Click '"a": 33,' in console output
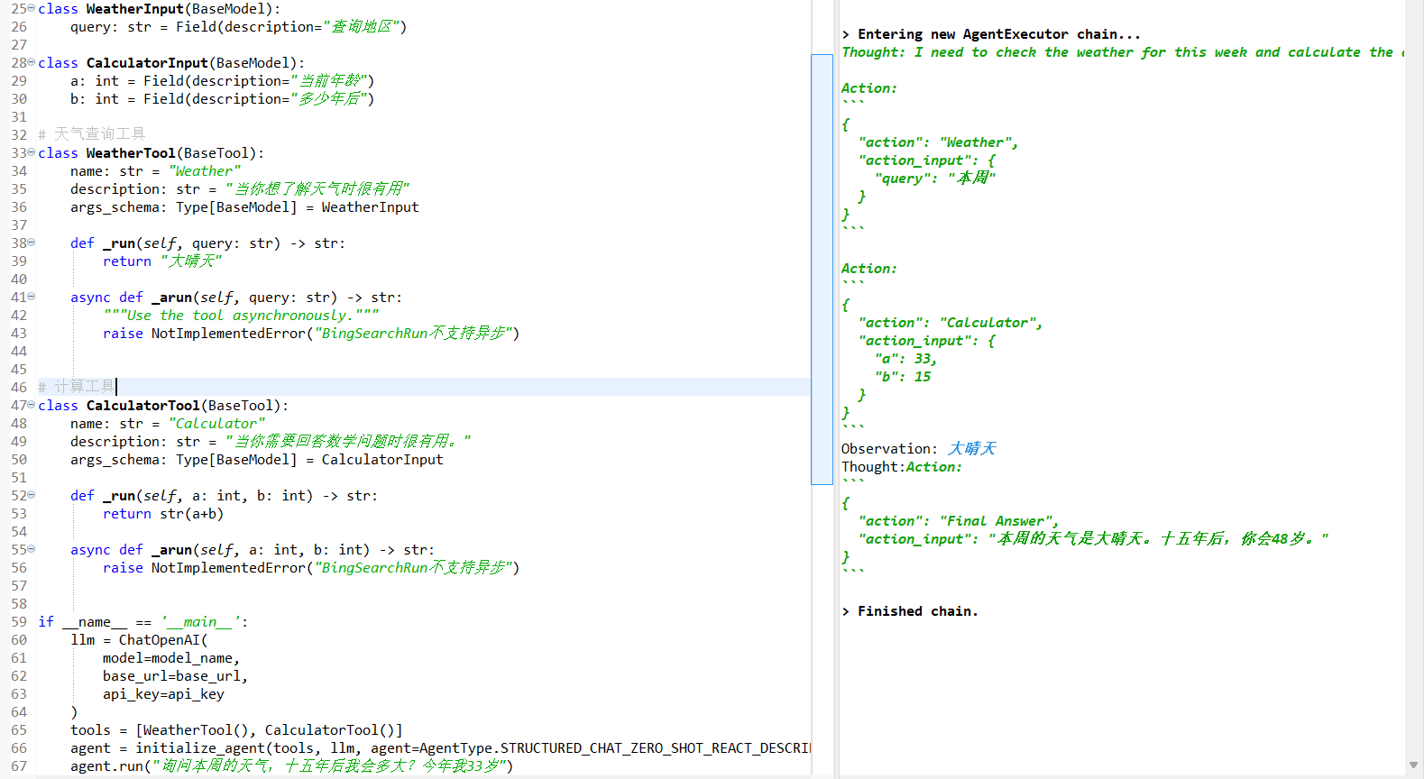 (906, 359)
